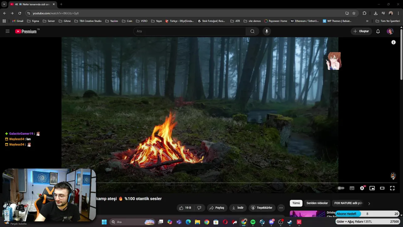403x227 pixels.
Task: Go to YouTube Premium home logo
Action: click(26, 31)
